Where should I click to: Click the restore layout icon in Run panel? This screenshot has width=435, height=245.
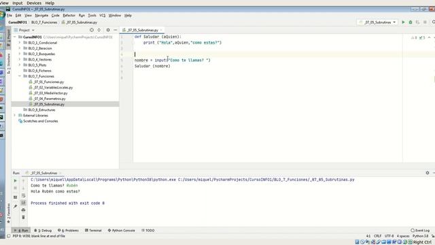coord(15,197)
